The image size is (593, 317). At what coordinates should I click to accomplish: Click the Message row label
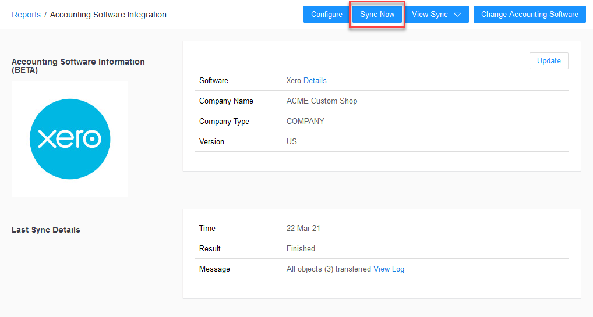[214, 269]
